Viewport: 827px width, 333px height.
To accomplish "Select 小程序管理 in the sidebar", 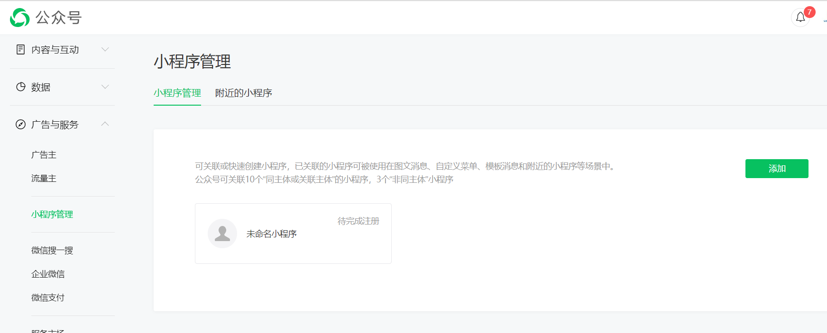I will 52,215.
